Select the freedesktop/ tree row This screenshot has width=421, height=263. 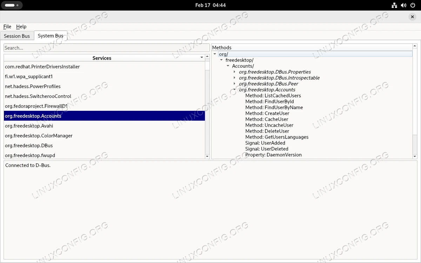(239, 60)
